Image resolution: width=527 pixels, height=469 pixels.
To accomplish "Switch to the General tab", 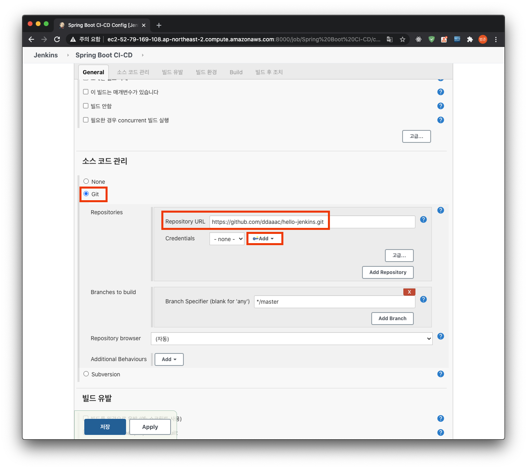I will (x=94, y=72).
